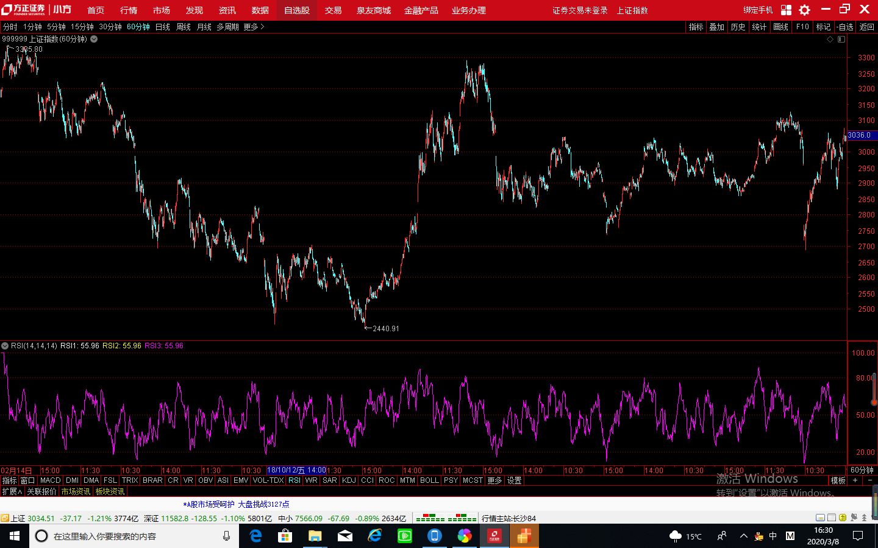Open the four-square layout grid icon
This screenshot has height=548, width=878.
[x=786, y=10]
